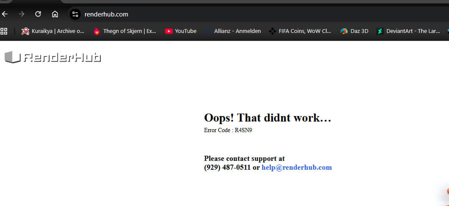Screen dimensions: 449x206
Task: Click the browser back arrow
Action: pyautogui.click(x=5, y=14)
